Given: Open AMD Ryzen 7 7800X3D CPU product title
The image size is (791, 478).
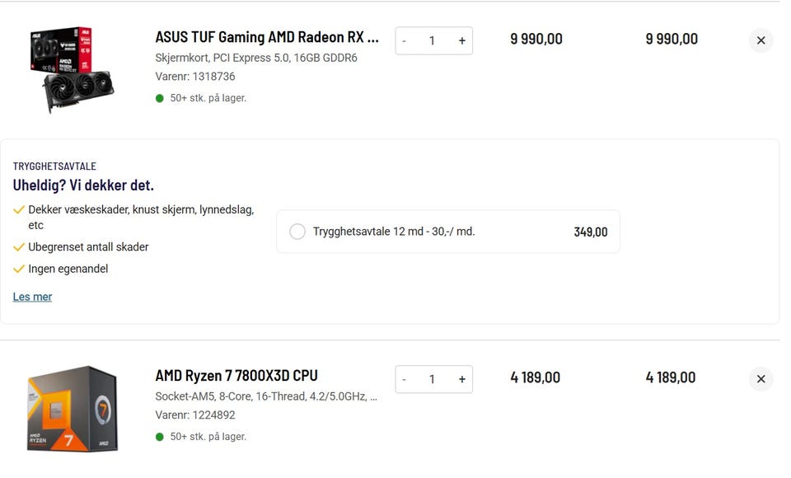Looking at the screenshot, I should coord(236,376).
